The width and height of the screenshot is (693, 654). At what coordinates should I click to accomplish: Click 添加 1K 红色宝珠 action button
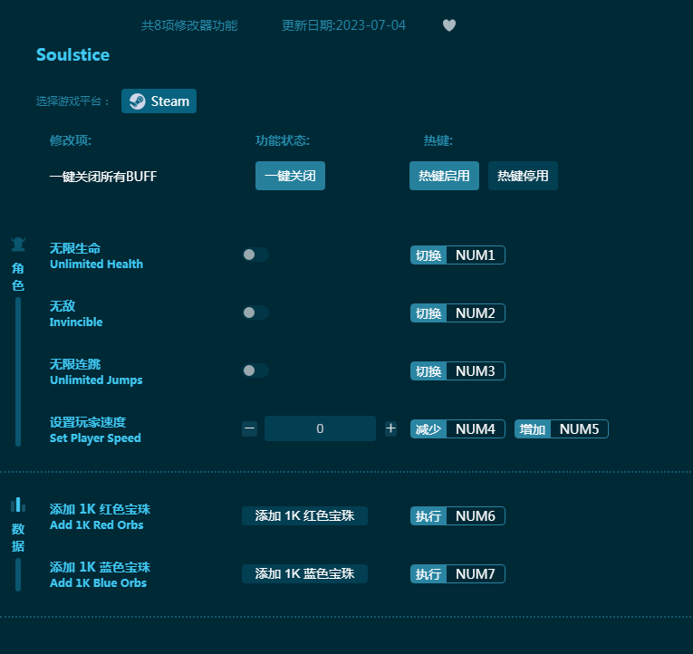pyautogui.click(x=304, y=515)
